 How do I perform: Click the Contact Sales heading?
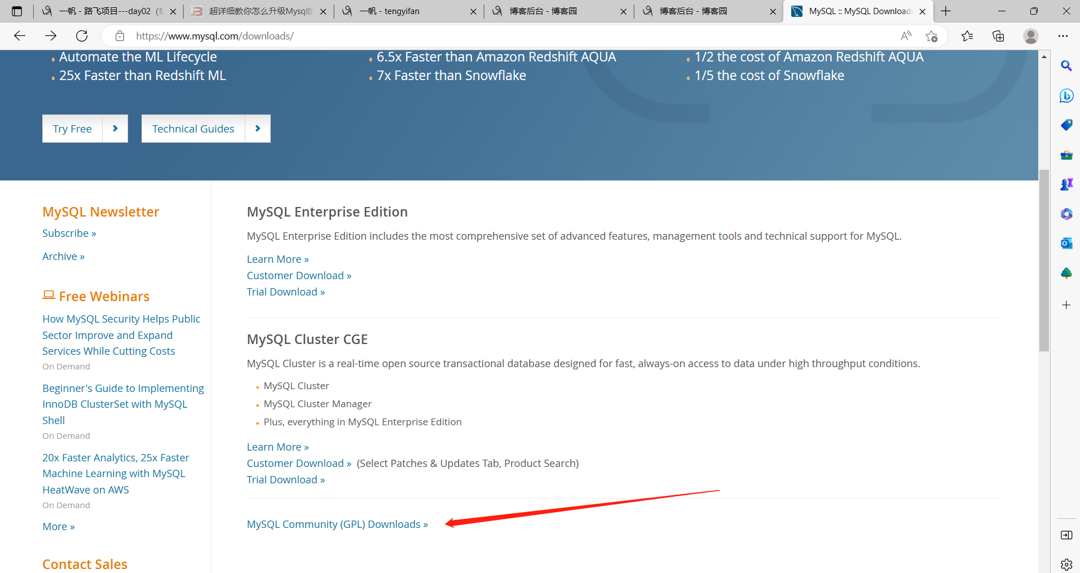[85, 564]
